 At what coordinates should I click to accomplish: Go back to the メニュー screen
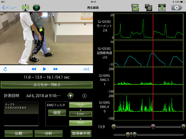pos(9,8)
